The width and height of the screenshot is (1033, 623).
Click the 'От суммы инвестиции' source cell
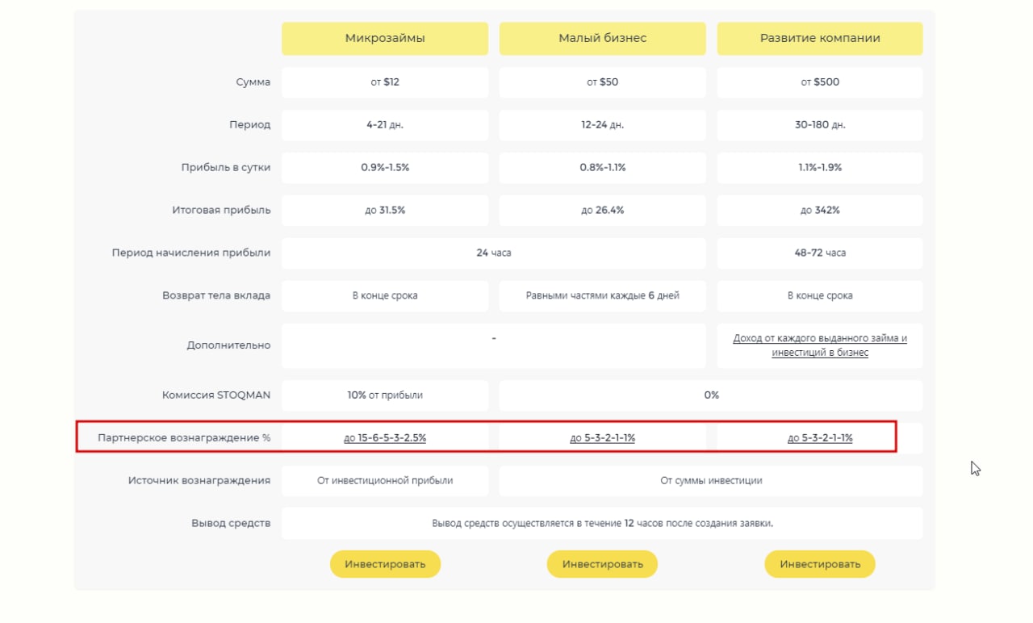[x=711, y=481]
